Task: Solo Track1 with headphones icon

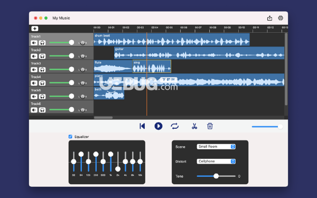Action: 42,43
